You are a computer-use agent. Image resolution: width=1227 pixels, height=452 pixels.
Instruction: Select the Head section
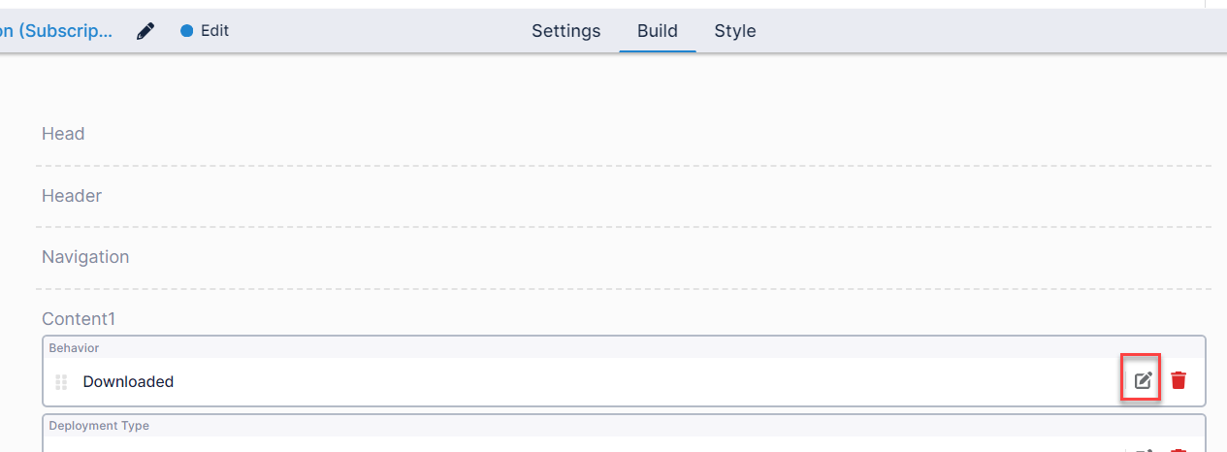click(63, 134)
